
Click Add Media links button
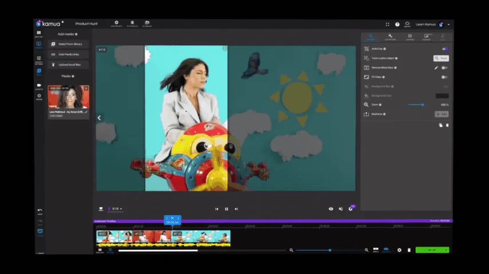(x=68, y=54)
